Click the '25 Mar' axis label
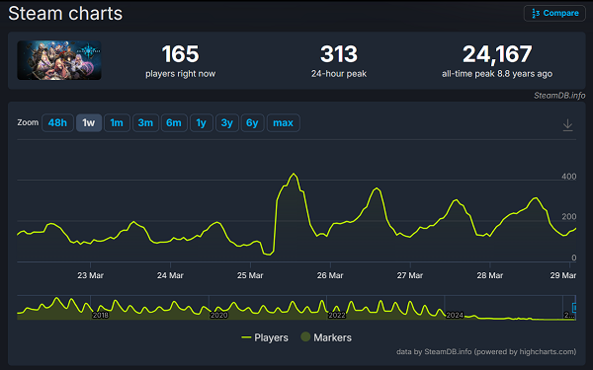 point(250,275)
